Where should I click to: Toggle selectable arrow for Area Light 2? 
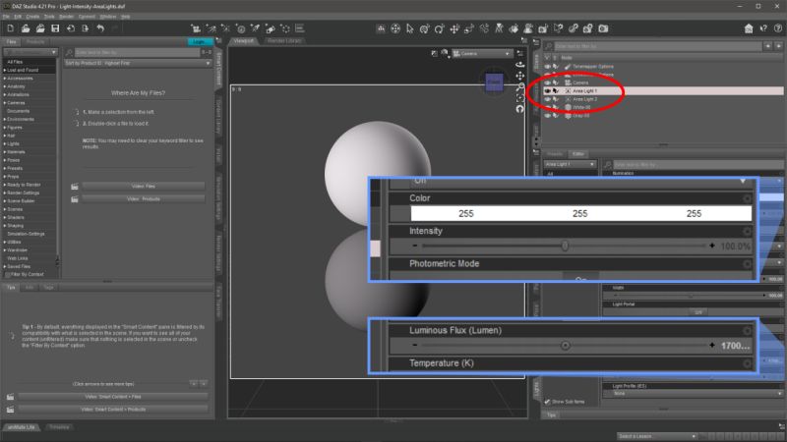point(556,99)
